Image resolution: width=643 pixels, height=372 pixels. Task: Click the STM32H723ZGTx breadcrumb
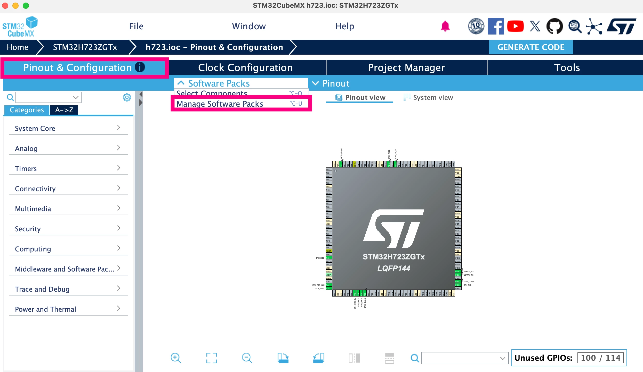[85, 47]
